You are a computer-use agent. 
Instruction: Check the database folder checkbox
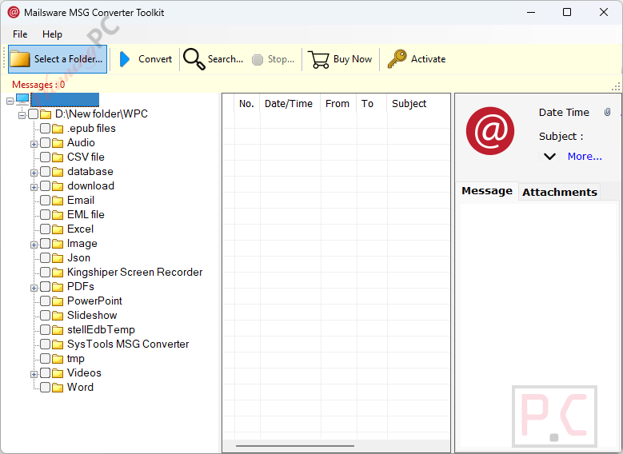click(46, 172)
